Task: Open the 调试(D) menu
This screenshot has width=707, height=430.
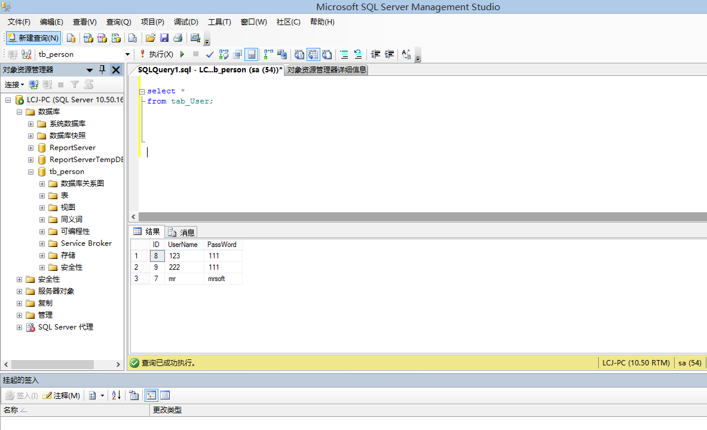Action: tap(186, 22)
